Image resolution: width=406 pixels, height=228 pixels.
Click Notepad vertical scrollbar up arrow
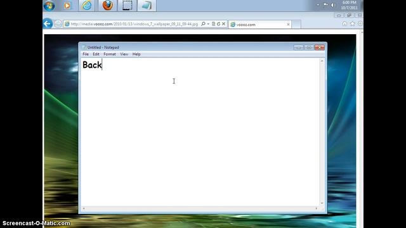click(322, 61)
